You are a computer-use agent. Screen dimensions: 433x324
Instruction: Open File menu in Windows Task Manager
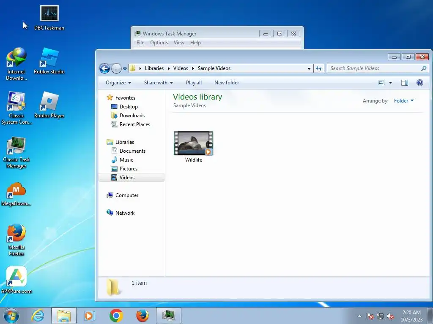click(140, 43)
